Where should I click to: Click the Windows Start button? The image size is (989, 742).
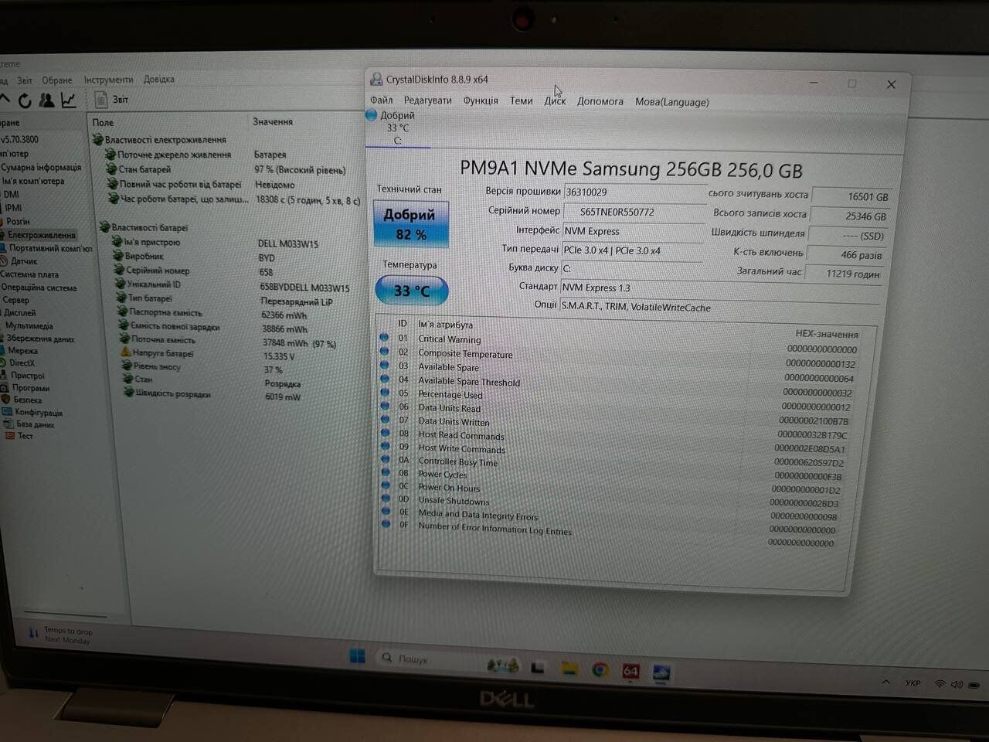click(x=357, y=656)
